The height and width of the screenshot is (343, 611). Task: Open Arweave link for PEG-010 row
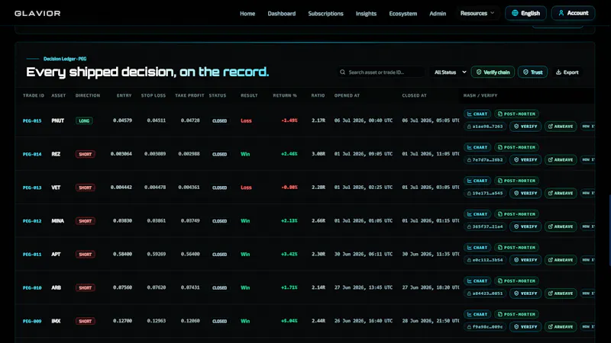tap(561, 293)
